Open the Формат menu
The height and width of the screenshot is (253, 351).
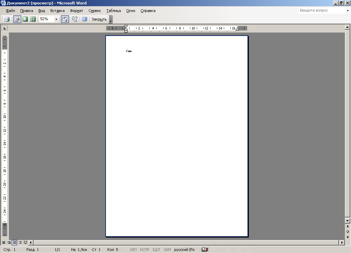point(76,11)
